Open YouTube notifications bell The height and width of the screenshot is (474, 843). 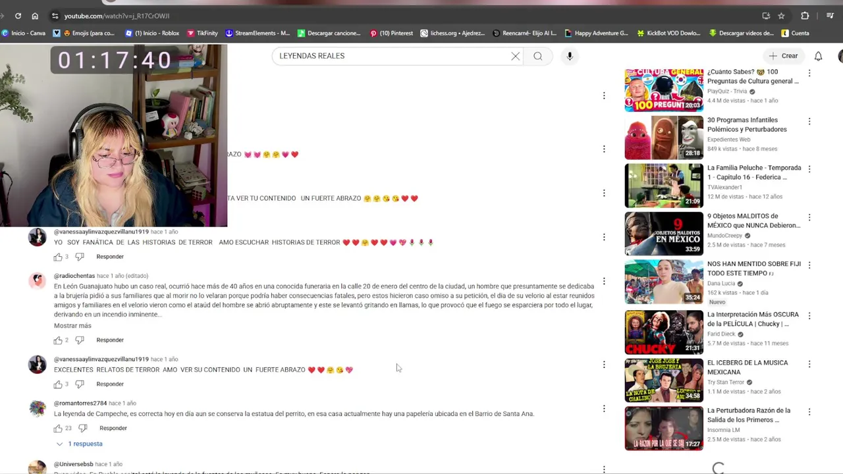pos(818,56)
